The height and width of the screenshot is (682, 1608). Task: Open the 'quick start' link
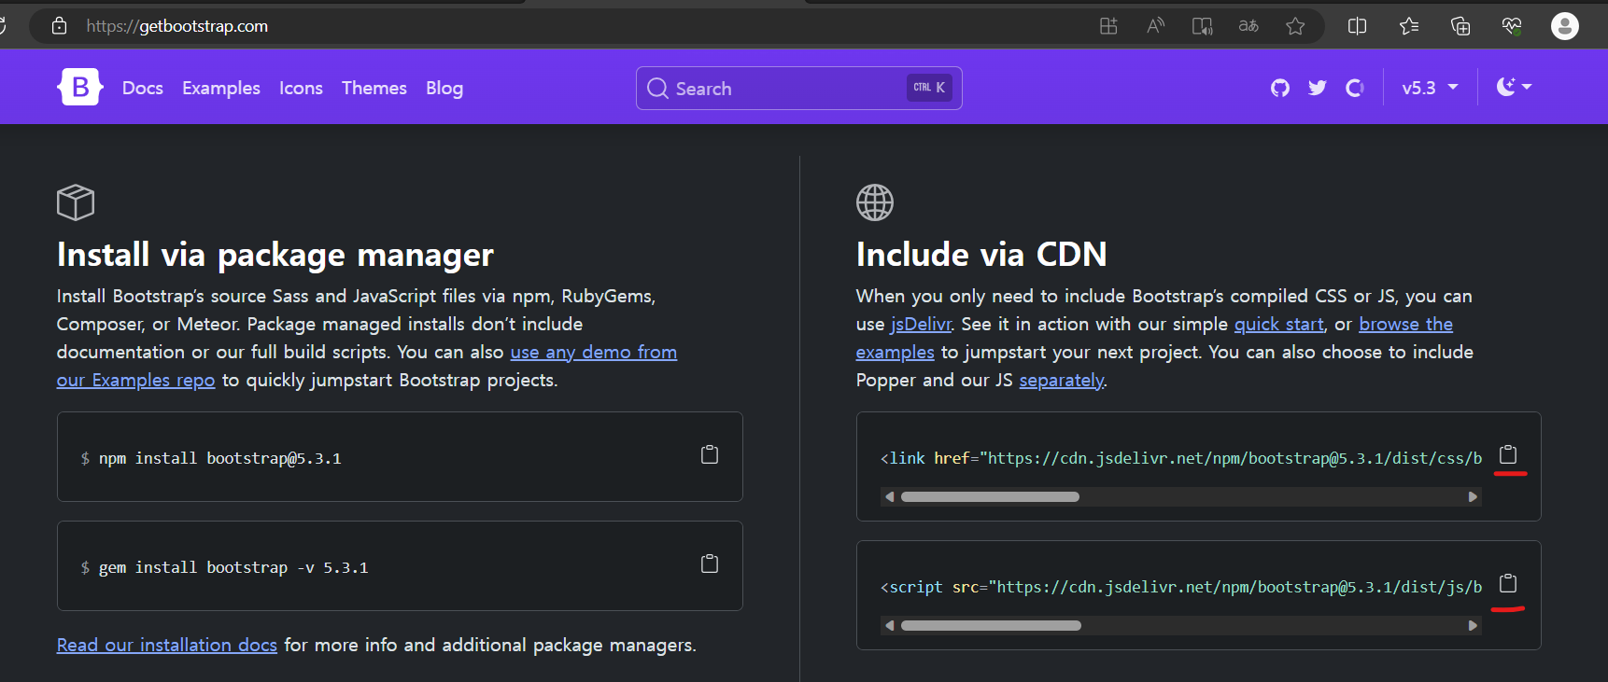[1279, 324]
